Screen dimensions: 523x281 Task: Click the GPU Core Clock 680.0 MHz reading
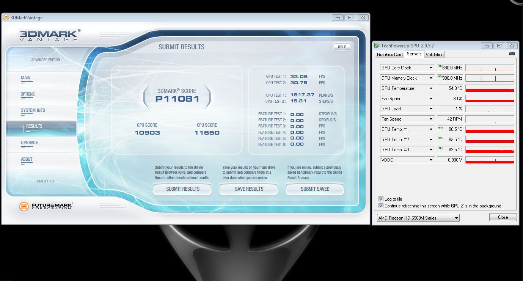coord(450,68)
